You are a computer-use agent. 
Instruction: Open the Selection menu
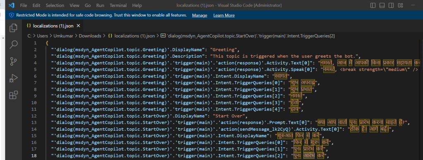click(55, 5)
